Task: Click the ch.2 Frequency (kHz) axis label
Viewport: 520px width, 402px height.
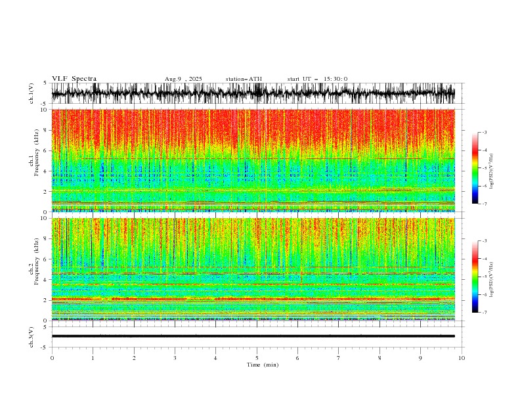Action: [34, 261]
